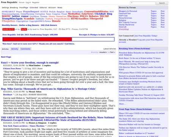The height and width of the screenshot is (137, 171).
Task: Open the ClickBait keyword link
Action: [x=100, y=14]
